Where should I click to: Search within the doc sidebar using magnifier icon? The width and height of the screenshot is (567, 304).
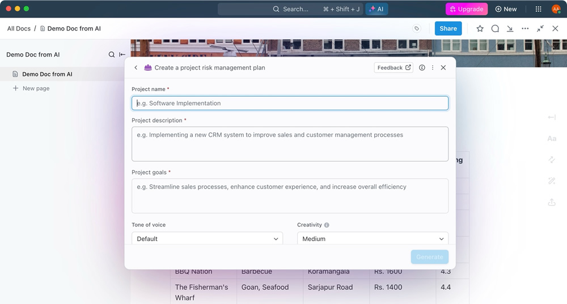click(x=111, y=54)
